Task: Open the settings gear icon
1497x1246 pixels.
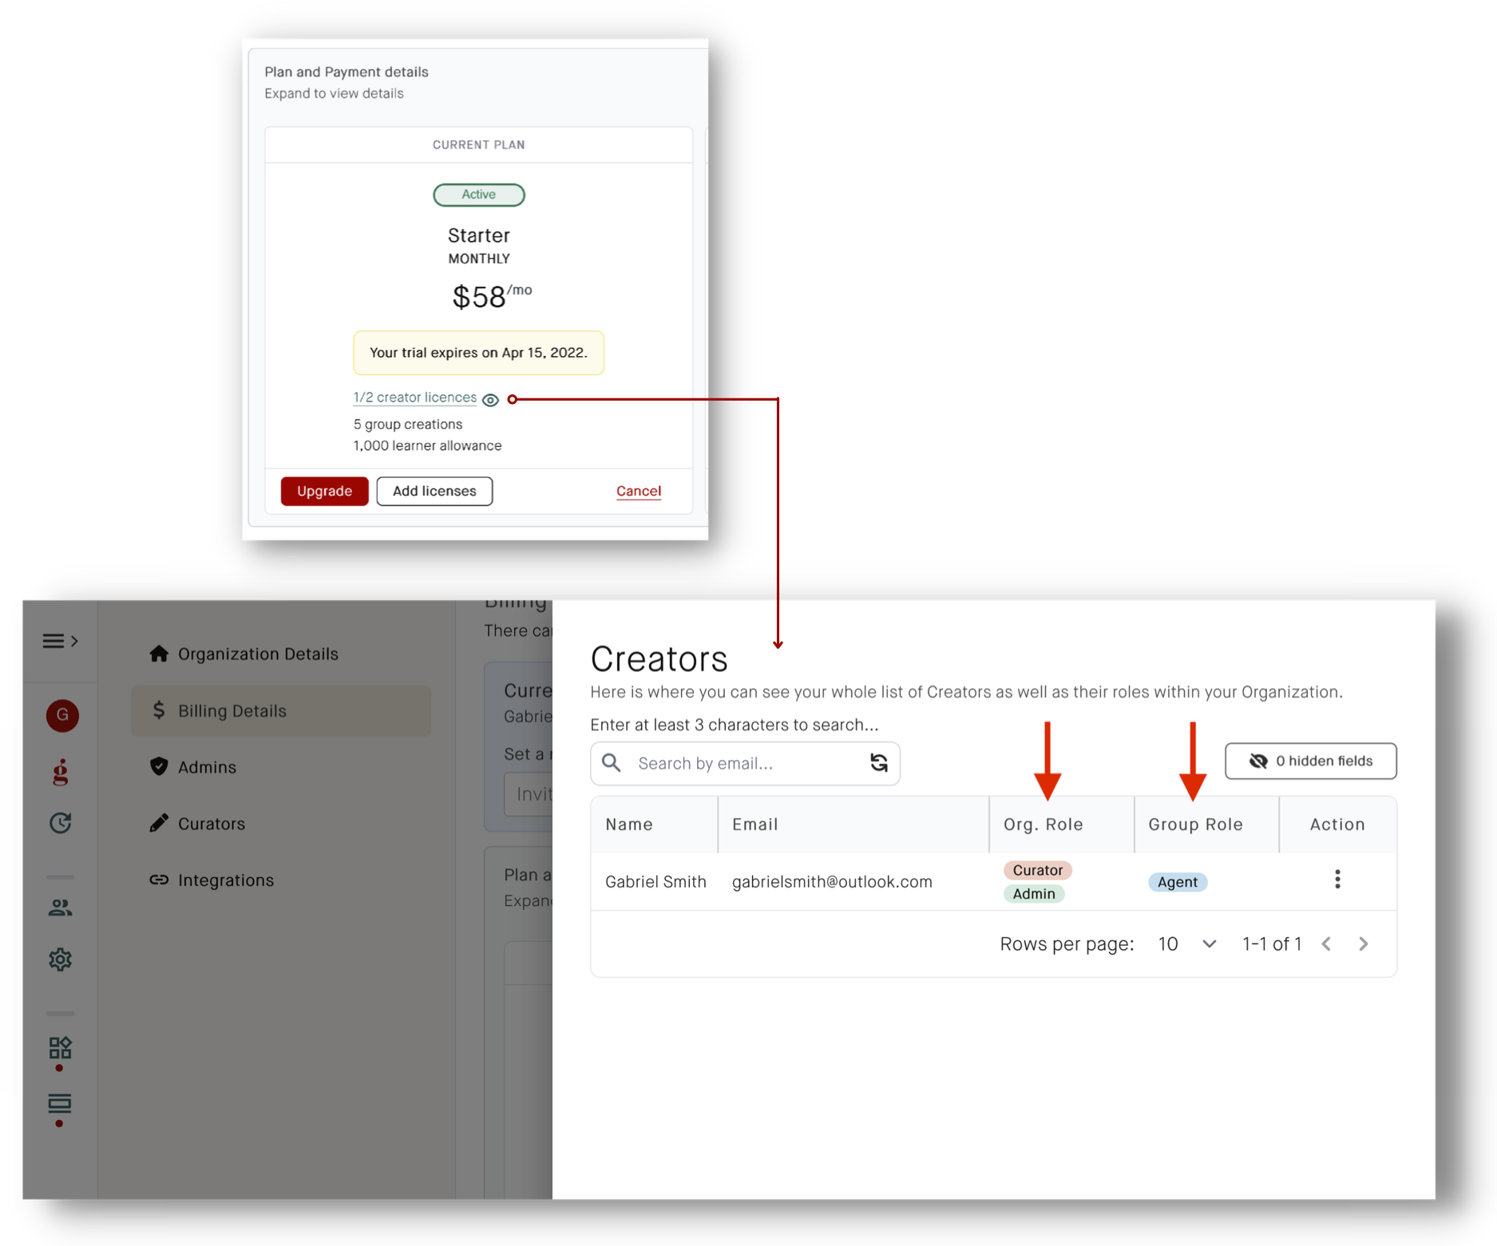Action: [x=61, y=959]
